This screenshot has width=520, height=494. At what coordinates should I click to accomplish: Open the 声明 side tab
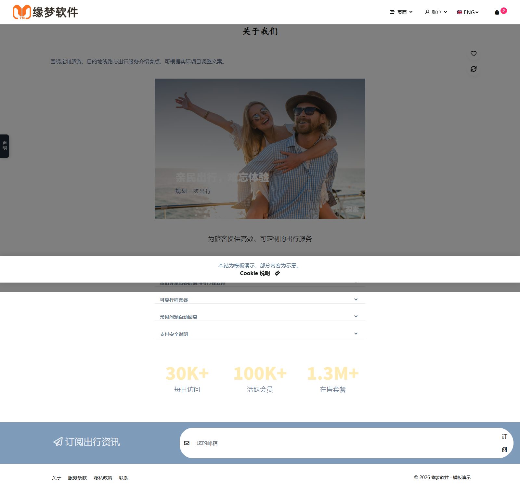[x=5, y=146]
